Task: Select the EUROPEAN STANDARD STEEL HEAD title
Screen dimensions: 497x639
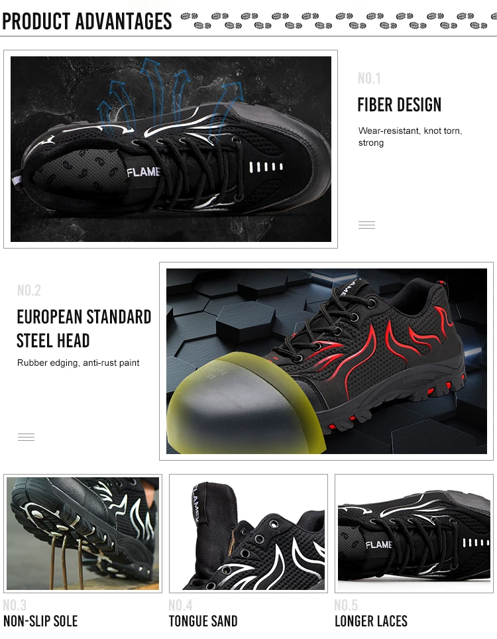Action: (x=84, y=329)
